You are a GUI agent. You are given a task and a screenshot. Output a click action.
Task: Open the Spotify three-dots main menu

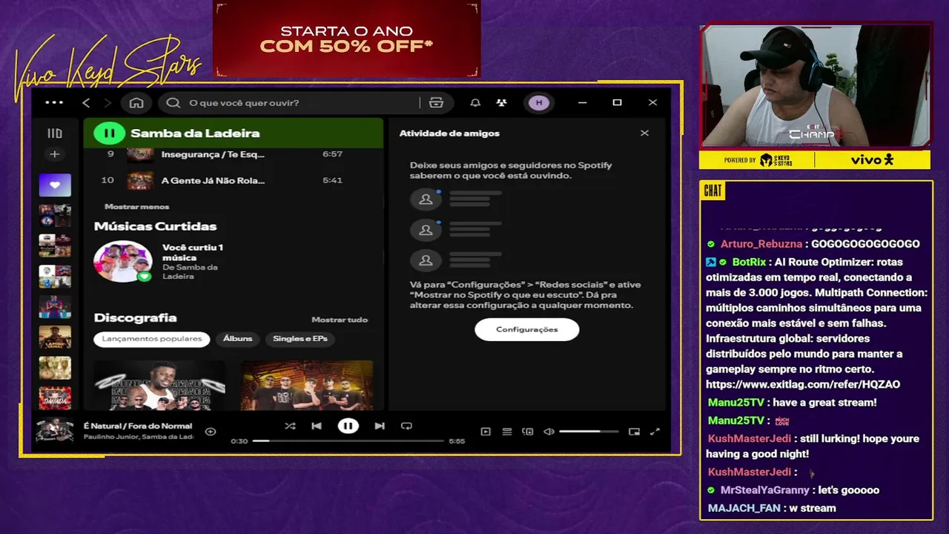(x=54, y=102)
